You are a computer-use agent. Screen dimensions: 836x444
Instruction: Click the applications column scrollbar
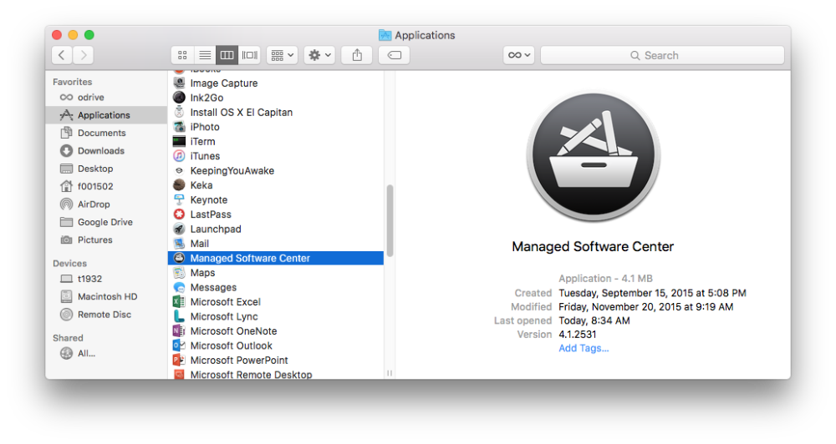click(x=390, y=221)
